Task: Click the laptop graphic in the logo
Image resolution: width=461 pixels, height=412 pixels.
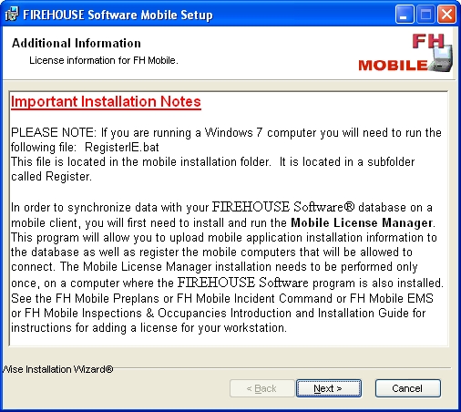Action: (x=442, y=59)
